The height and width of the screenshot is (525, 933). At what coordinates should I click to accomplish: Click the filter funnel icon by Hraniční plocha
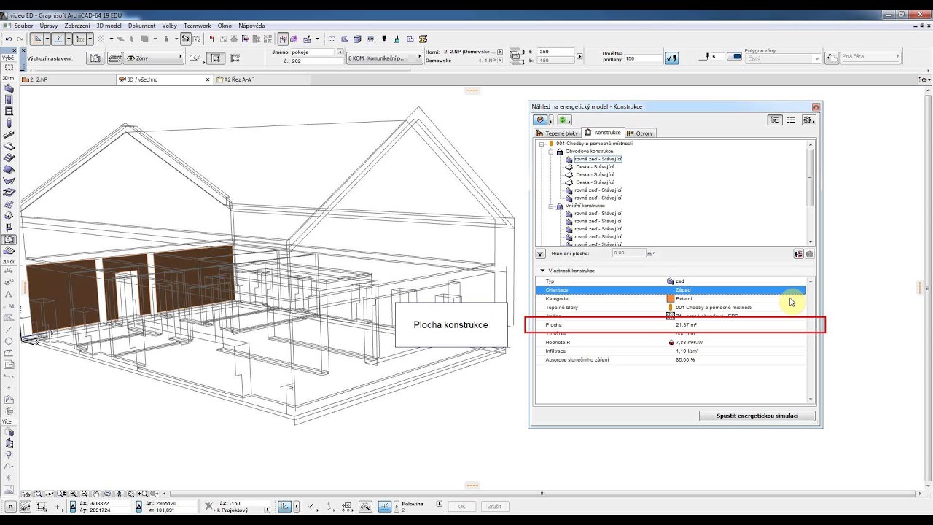click(540, 254)
